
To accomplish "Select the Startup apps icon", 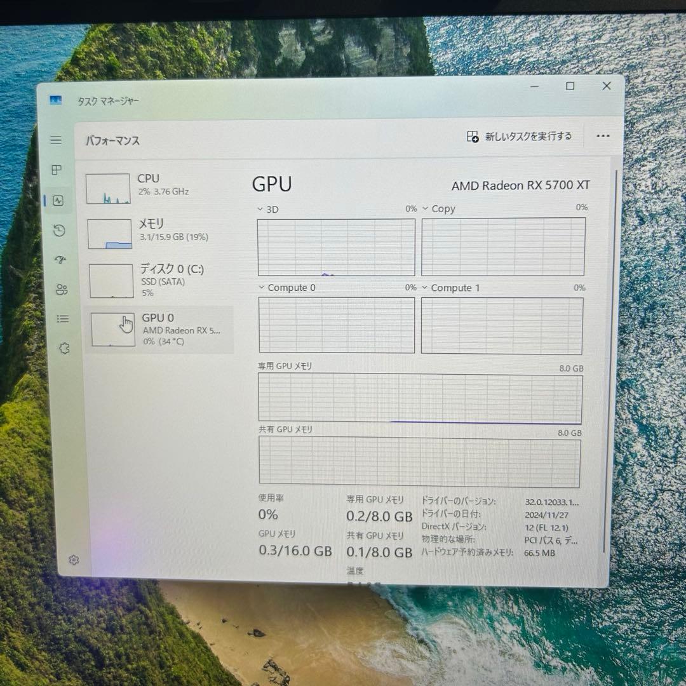I will tap(59, 260).
